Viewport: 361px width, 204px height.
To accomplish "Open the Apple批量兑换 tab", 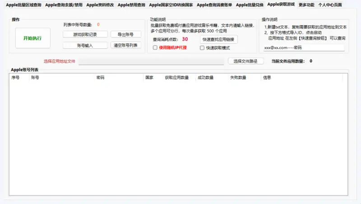I will tap(250, 5).
